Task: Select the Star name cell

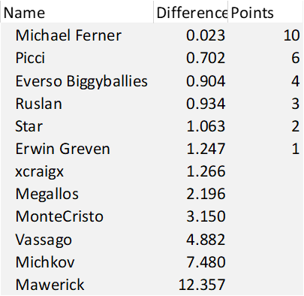Action: [x=77, y=126]
